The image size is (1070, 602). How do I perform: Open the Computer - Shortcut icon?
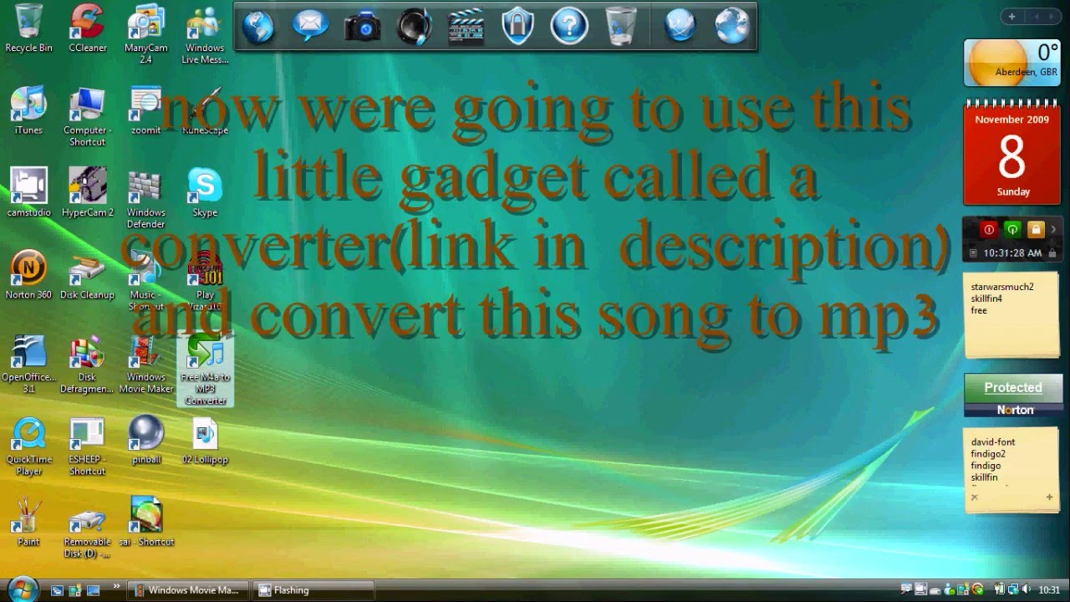point(87,115)
